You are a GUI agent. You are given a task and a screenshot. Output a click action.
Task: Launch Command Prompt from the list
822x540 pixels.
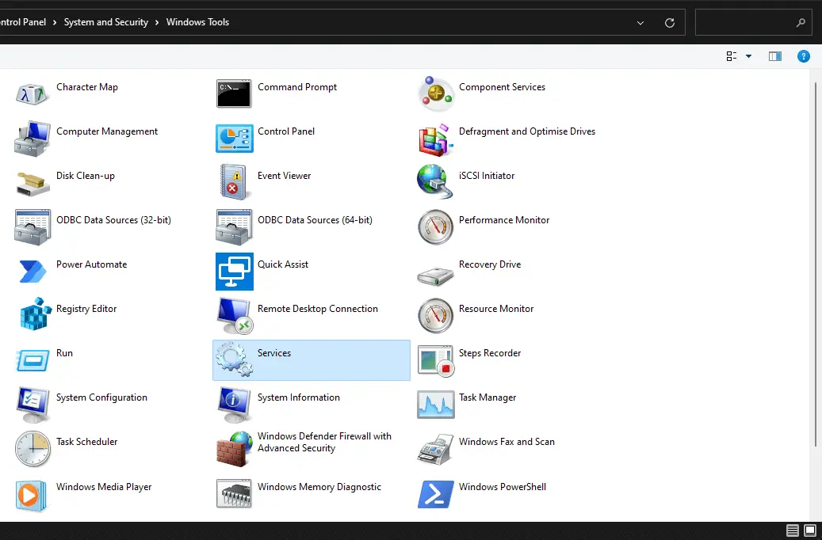pyautogui.click(x=234, y=93)
